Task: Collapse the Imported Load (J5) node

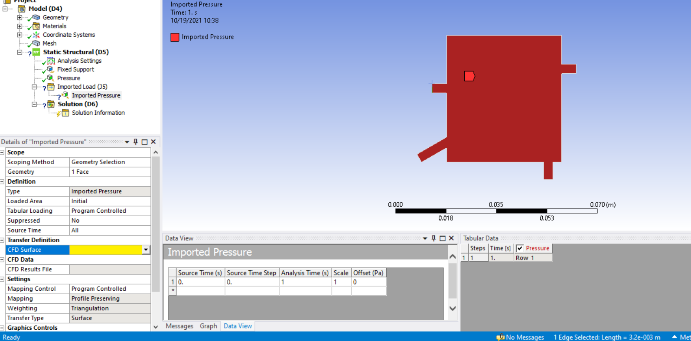Action: [x=34, y=87]
